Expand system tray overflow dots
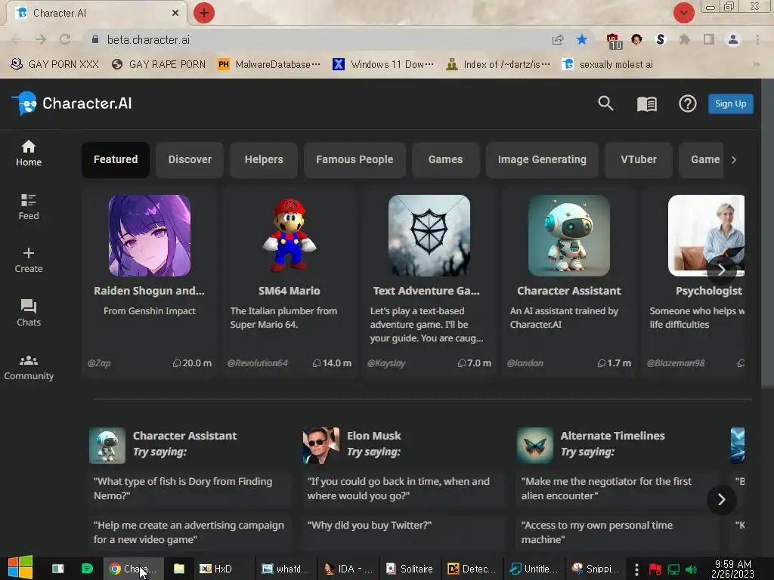This screenshot has height=580, width=774. click(636, 569)
